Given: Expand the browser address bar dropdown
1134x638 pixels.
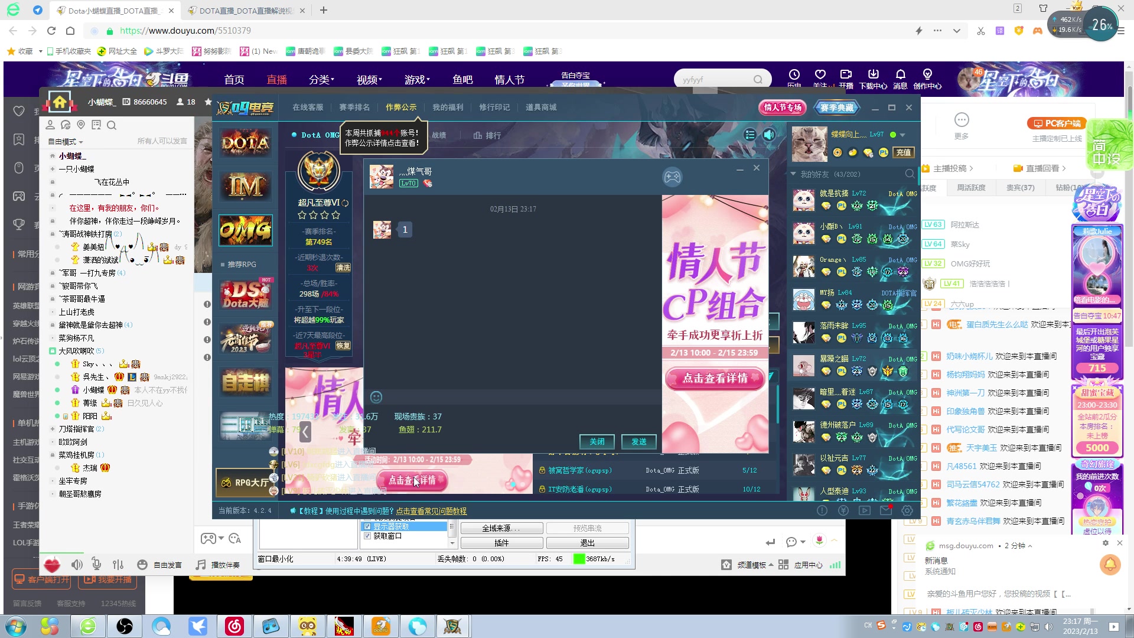Looking at the screenshot, I should coord(957,31).
